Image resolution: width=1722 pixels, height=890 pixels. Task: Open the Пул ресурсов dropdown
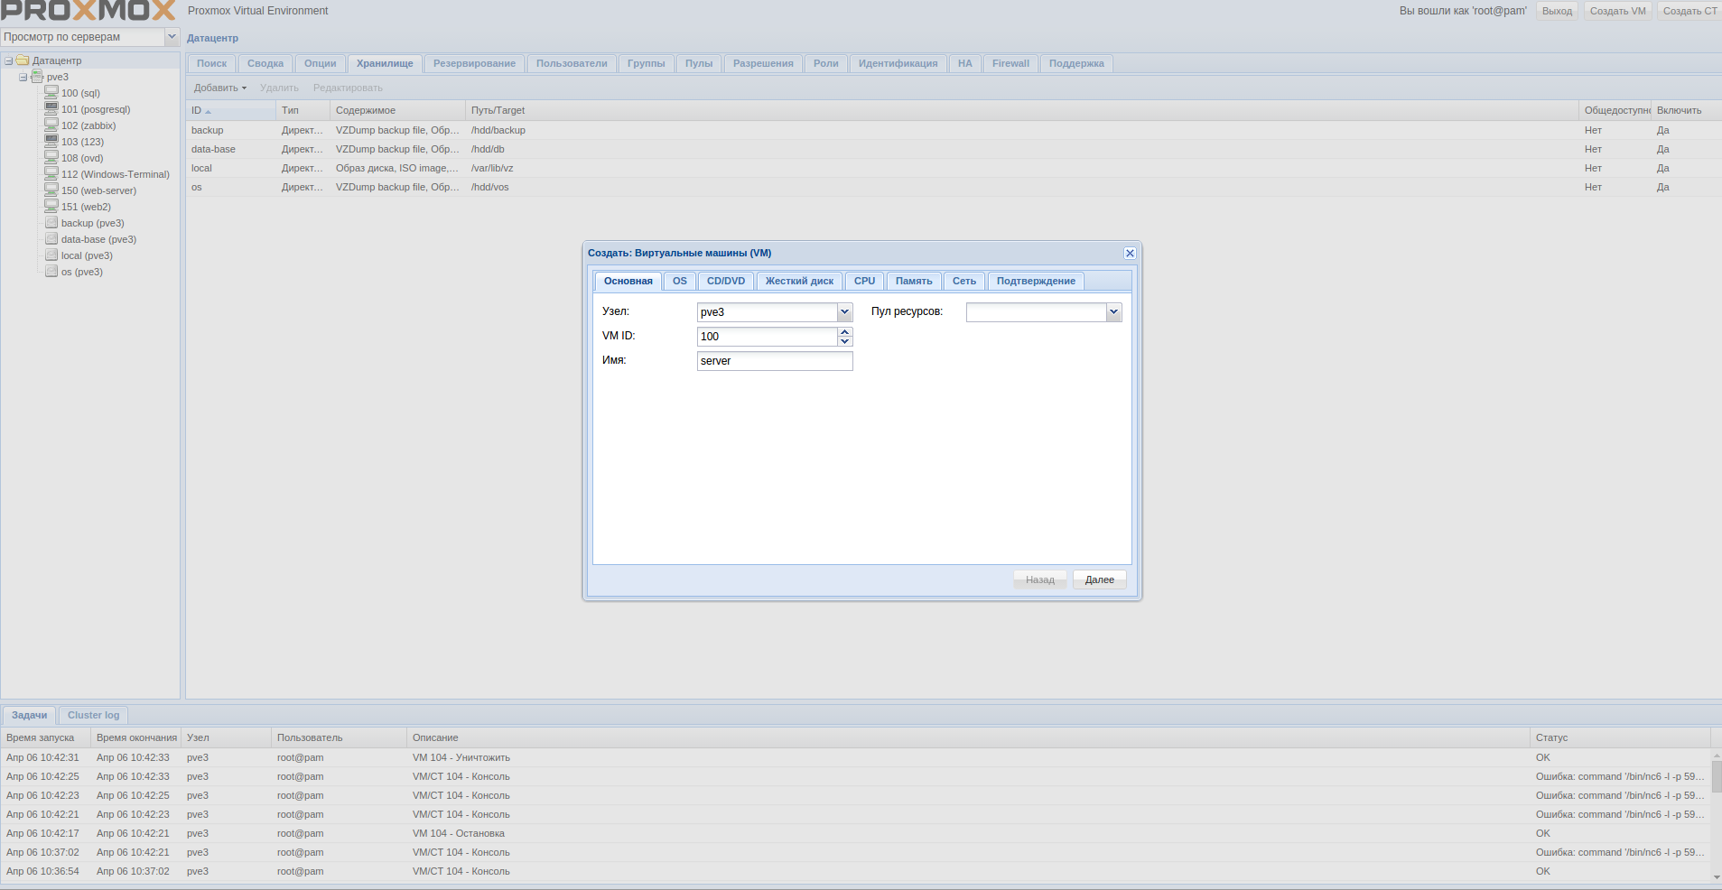(1113, 312)
